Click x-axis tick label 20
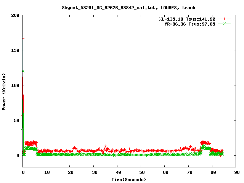The image size is (244, 183). tap(71, 172)
